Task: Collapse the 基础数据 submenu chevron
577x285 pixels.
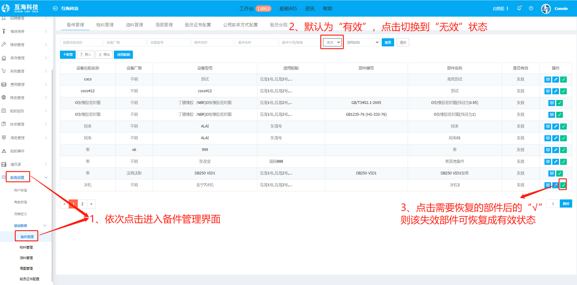Action: [x=45, y=225]
